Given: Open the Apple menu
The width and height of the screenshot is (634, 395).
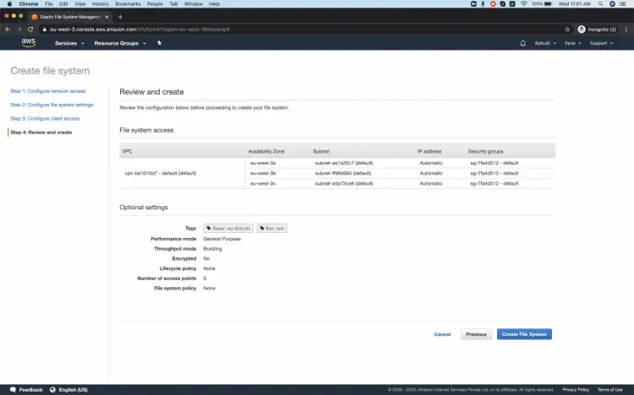Looking at the screenshot, I should click(9, 3).
